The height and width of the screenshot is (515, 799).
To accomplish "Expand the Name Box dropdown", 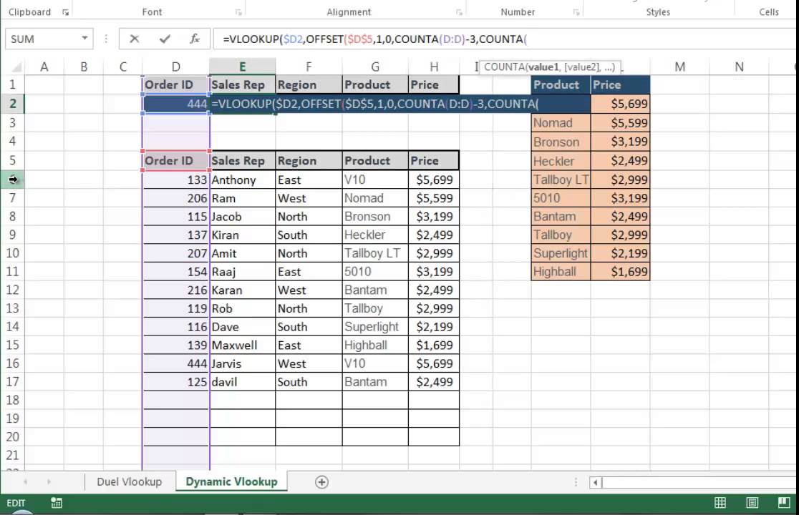I will tap(84, 39).
